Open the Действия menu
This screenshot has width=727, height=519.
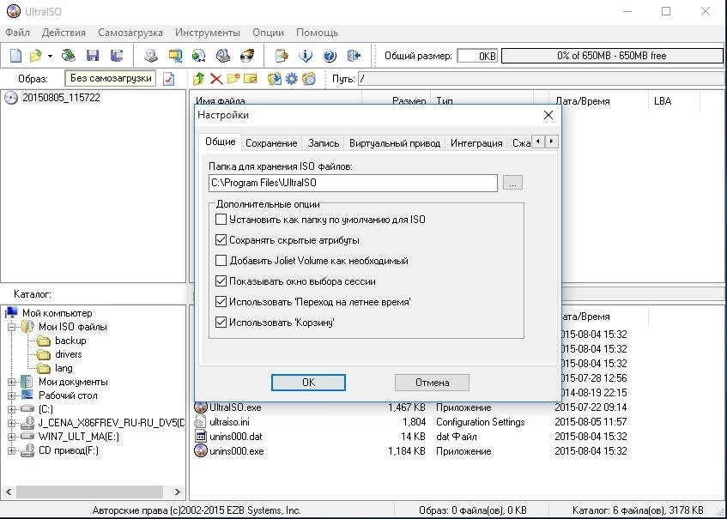(64, 33)
